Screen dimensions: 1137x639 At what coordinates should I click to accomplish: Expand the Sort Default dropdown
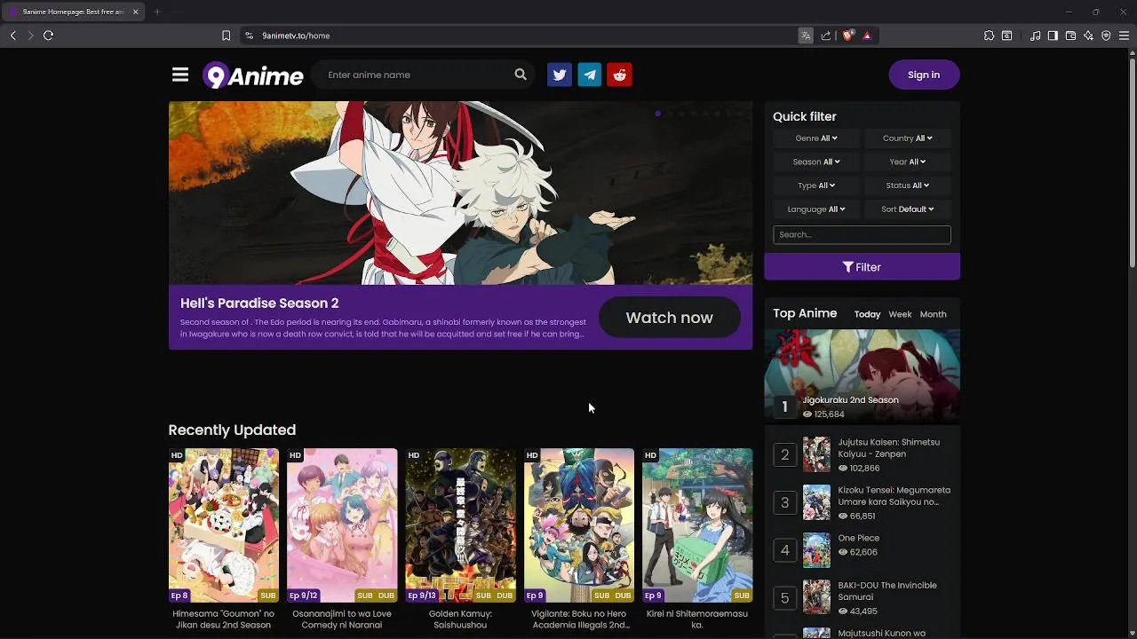[x=907, y=209]
